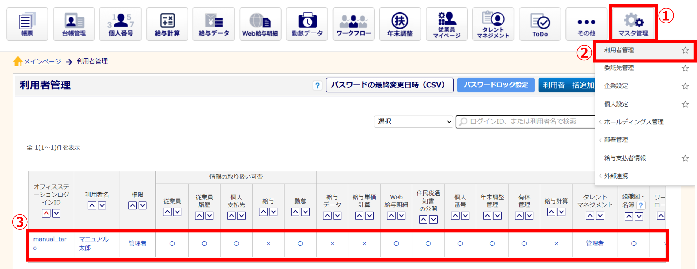Open the 勤怠データ attendance icon
Screen dimensions: 697x269
pos(307,24)
